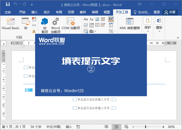Viewport: 182px width, 130px height.
Task: Insert a repeating section content control
Action: click(86, 31)
